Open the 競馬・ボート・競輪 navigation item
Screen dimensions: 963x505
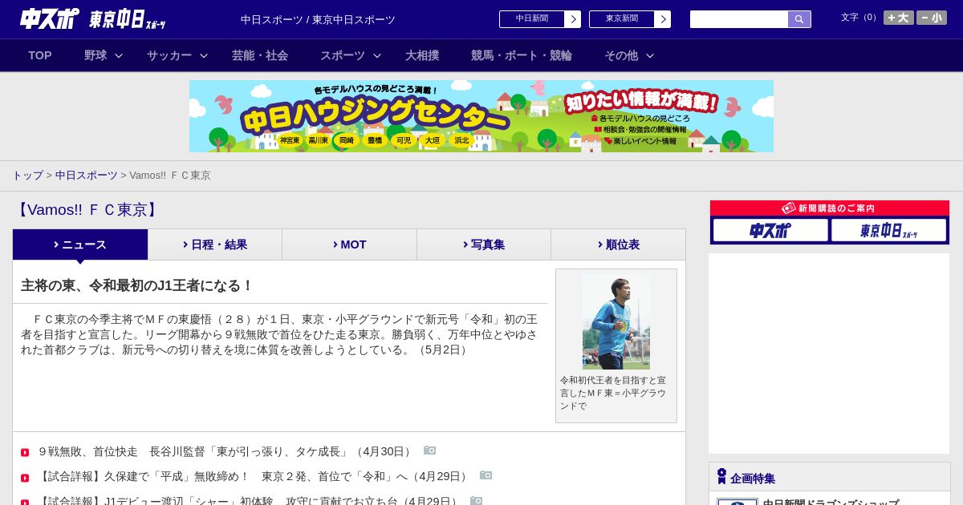(522, 55)
